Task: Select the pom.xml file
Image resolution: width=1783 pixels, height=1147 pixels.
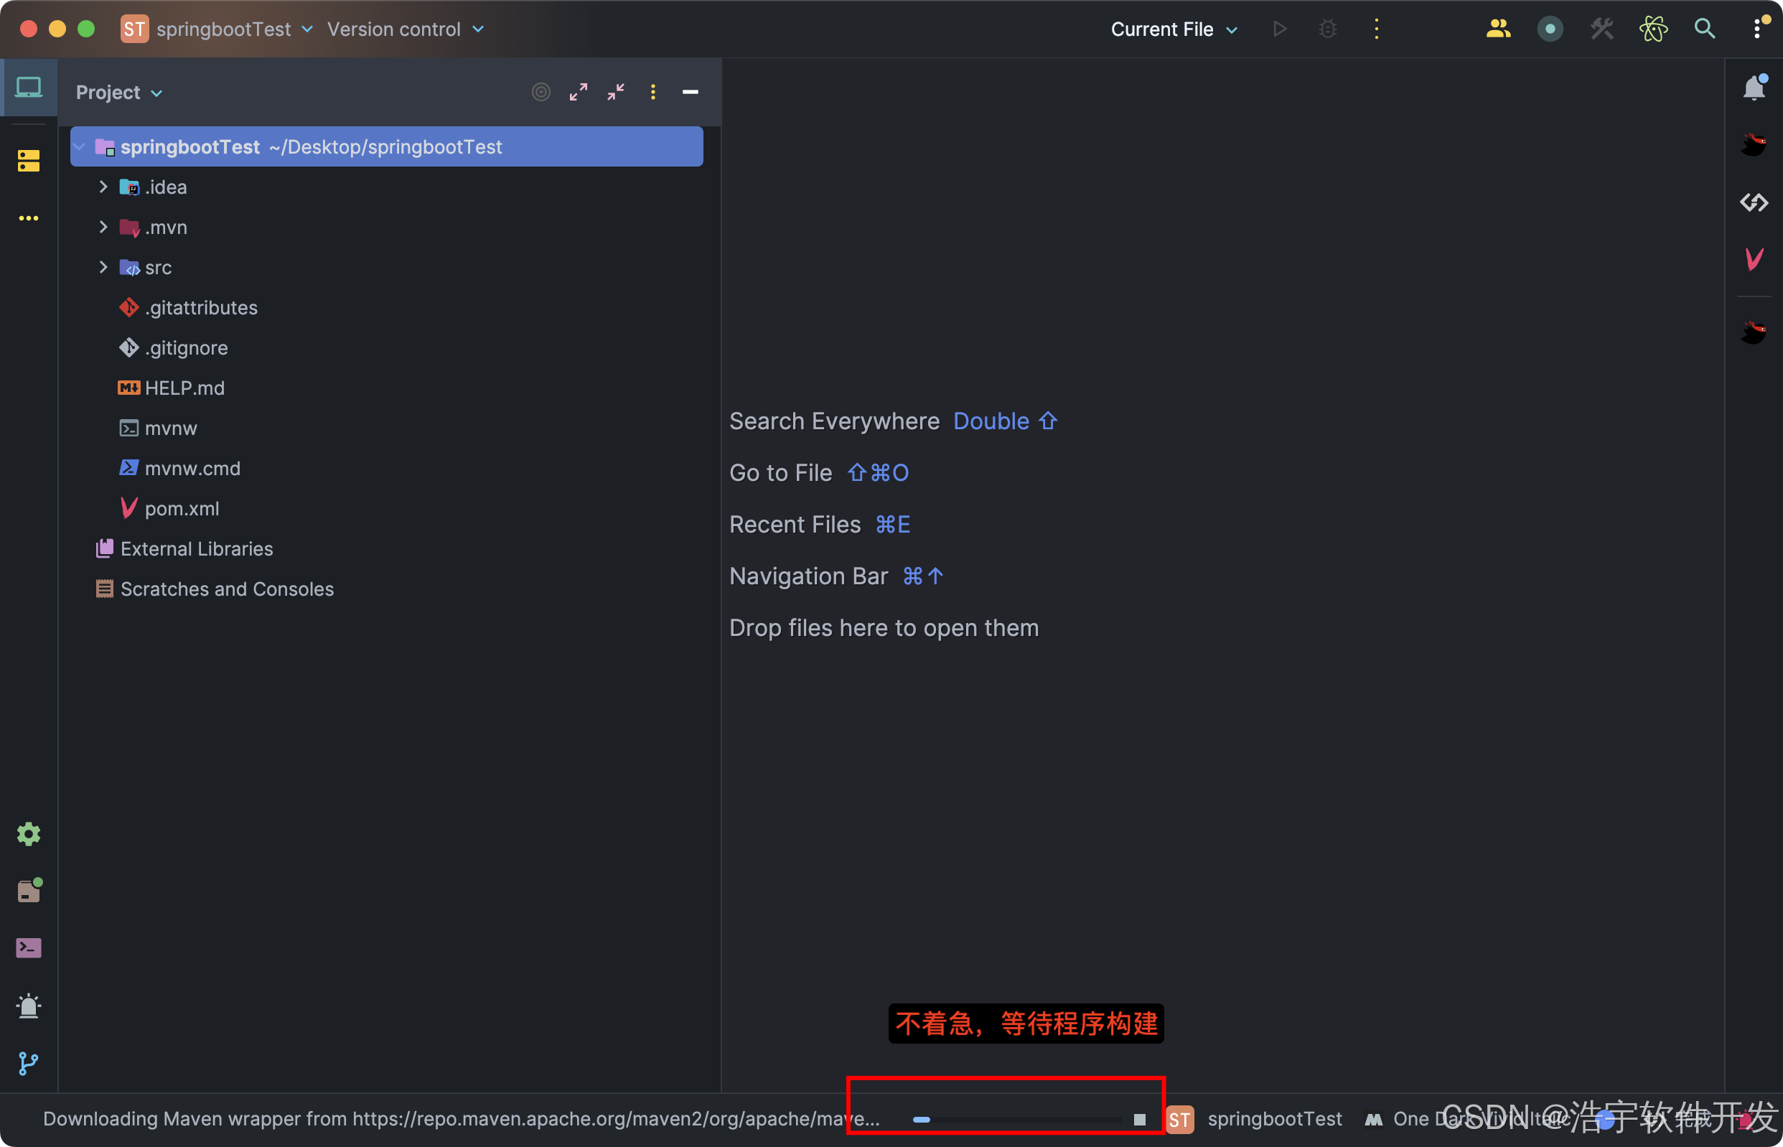Action: tap(182, 509)
